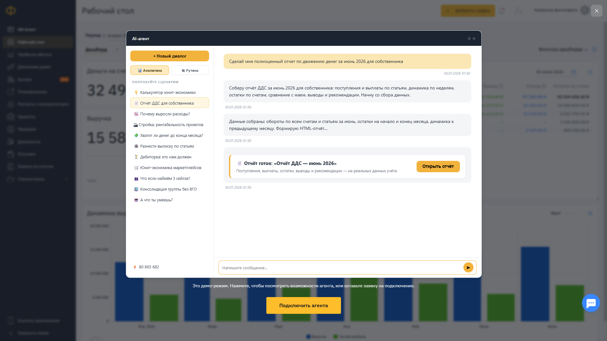This screenshot has height=341, width=607.
Task: Click the demo-mode notice "Это демо-режим"
Action: [304, 286]
